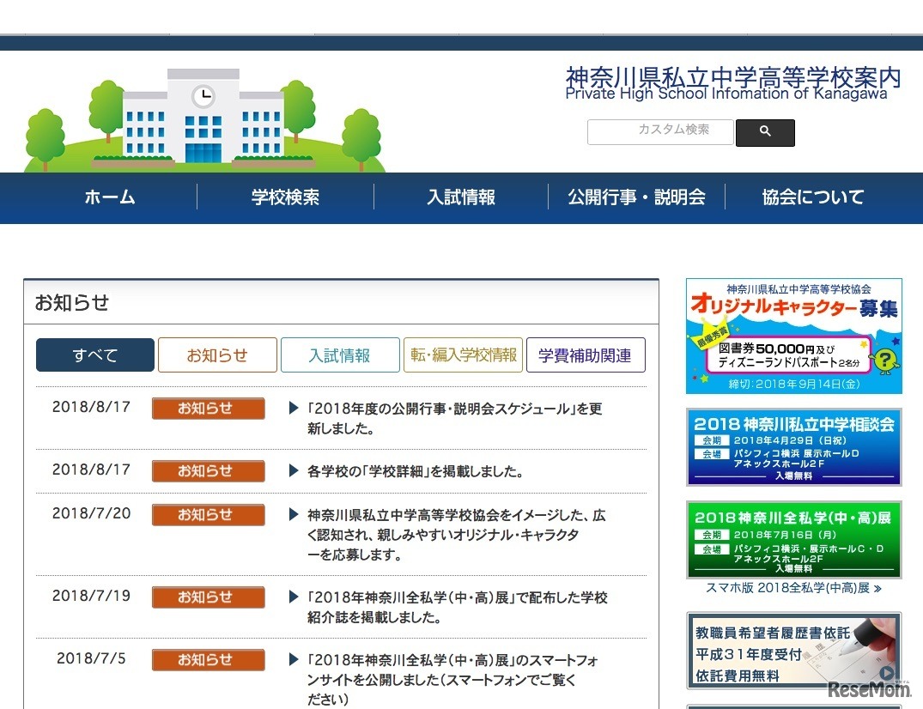This screenshot has height=709, width=923.
Task: Open 学校検索 in the navigation bar
Action: pos(285,197)
